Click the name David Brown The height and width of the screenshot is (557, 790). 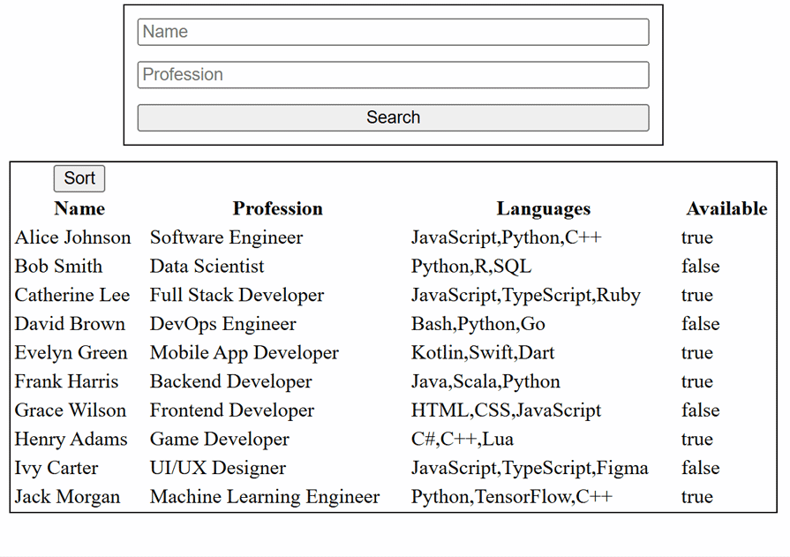[x=70, y=324]
